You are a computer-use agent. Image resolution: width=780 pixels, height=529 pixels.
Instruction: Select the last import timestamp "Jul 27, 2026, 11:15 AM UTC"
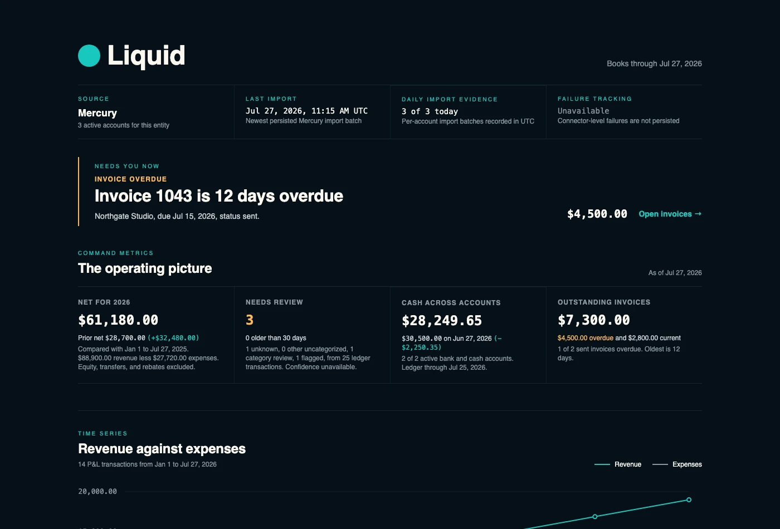click(x=306, y=111)
